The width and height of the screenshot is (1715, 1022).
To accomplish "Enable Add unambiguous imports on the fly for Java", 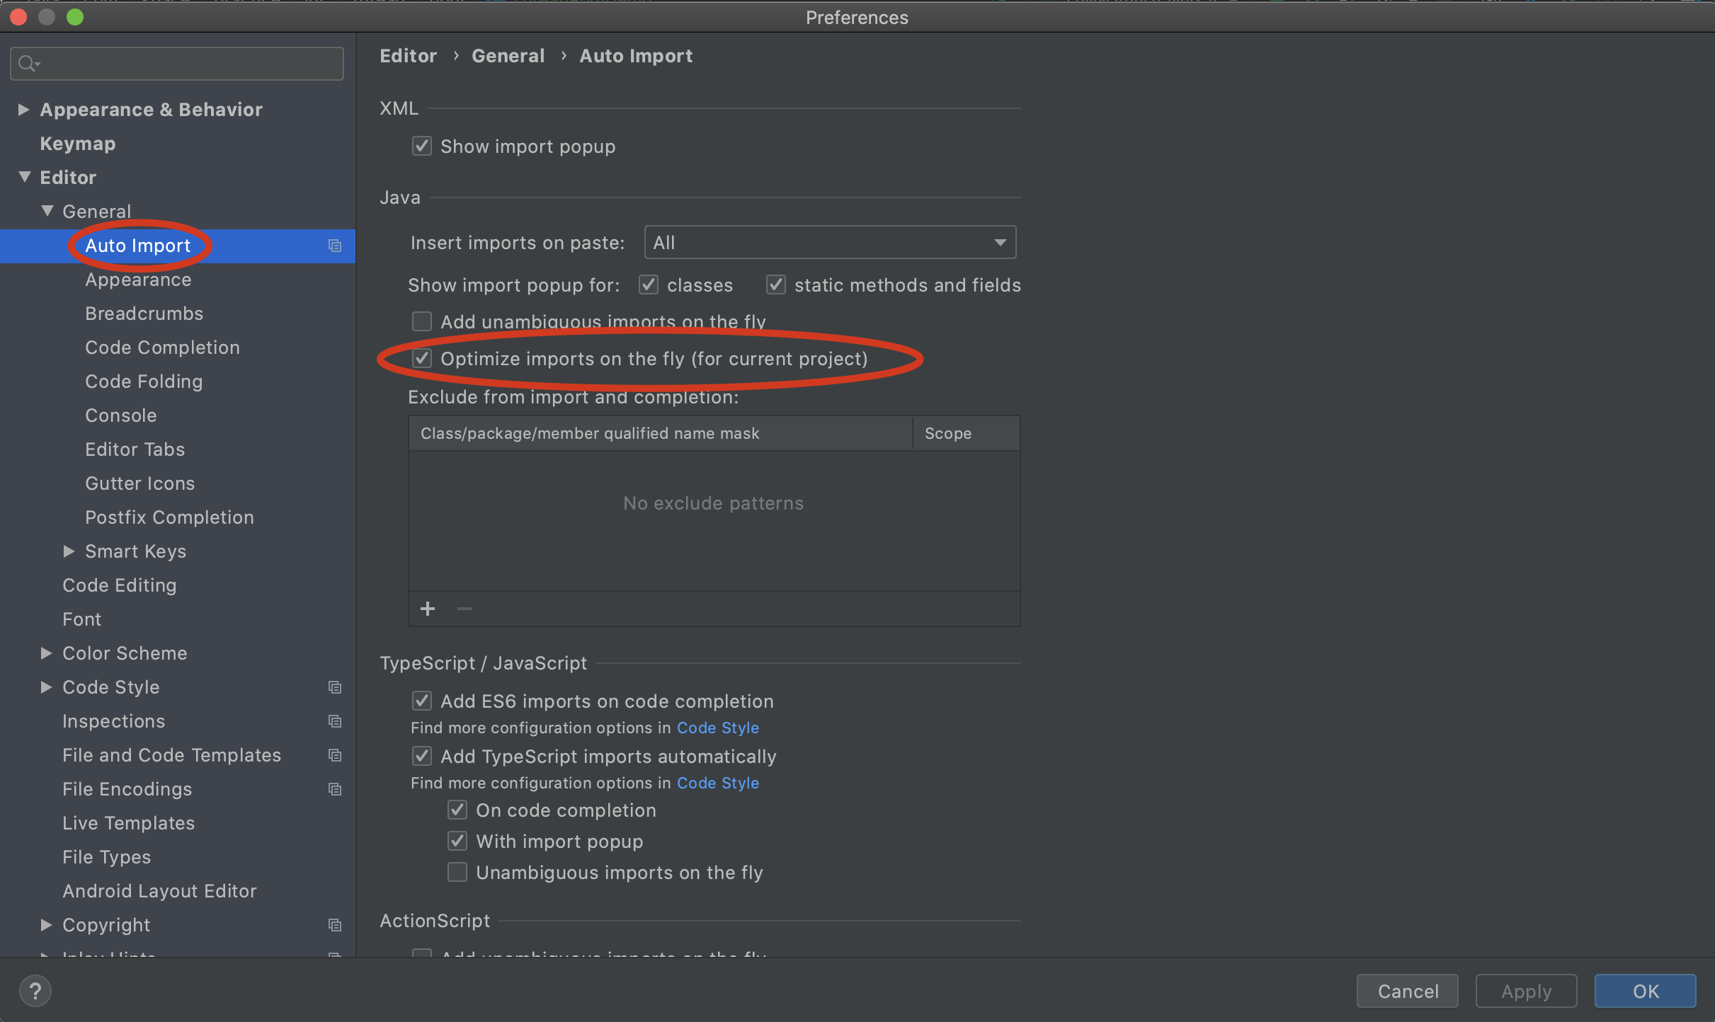I will 422,321.
